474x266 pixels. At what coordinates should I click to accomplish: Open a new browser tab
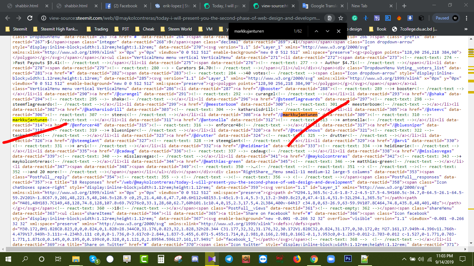[404, 6]
